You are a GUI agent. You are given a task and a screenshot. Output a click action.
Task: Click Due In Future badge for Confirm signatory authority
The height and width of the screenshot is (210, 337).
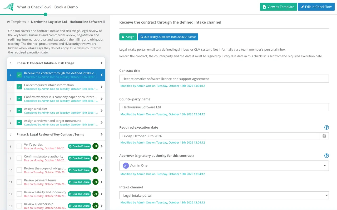point(79,158)
